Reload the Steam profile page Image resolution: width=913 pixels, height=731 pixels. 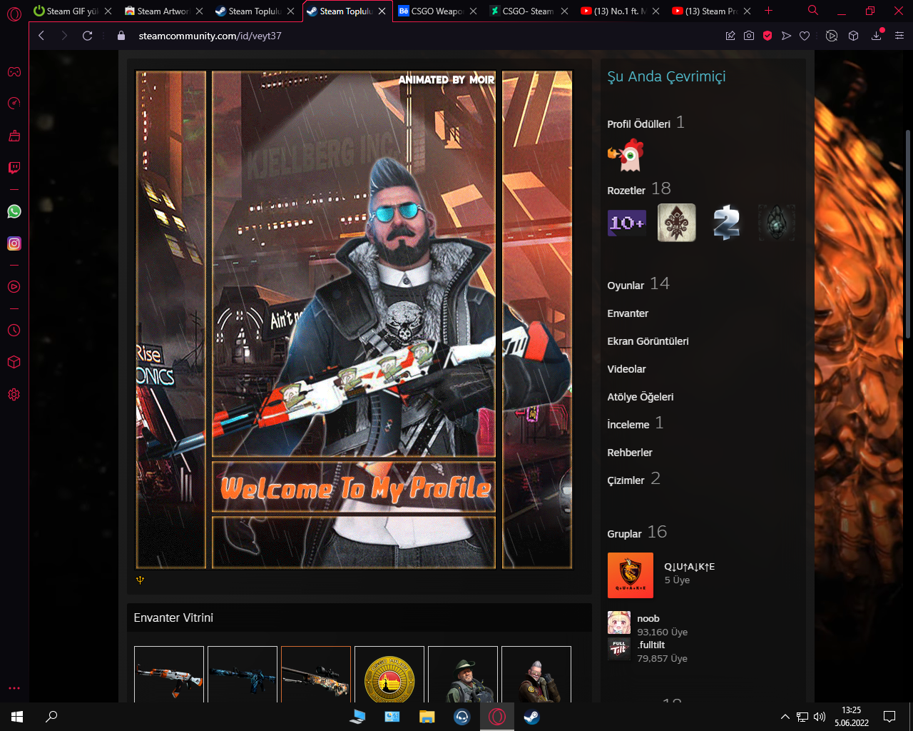click(x=88, y=36)
